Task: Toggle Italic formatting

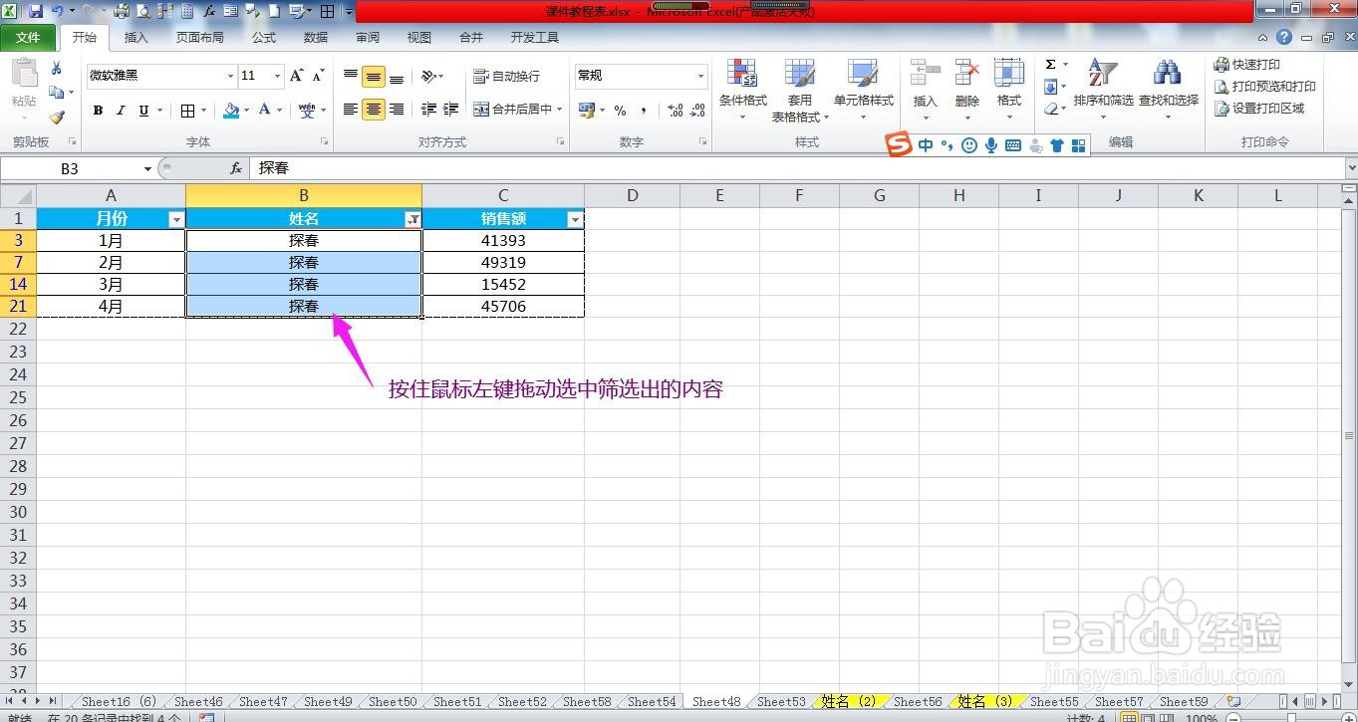Action: point(121,111)
